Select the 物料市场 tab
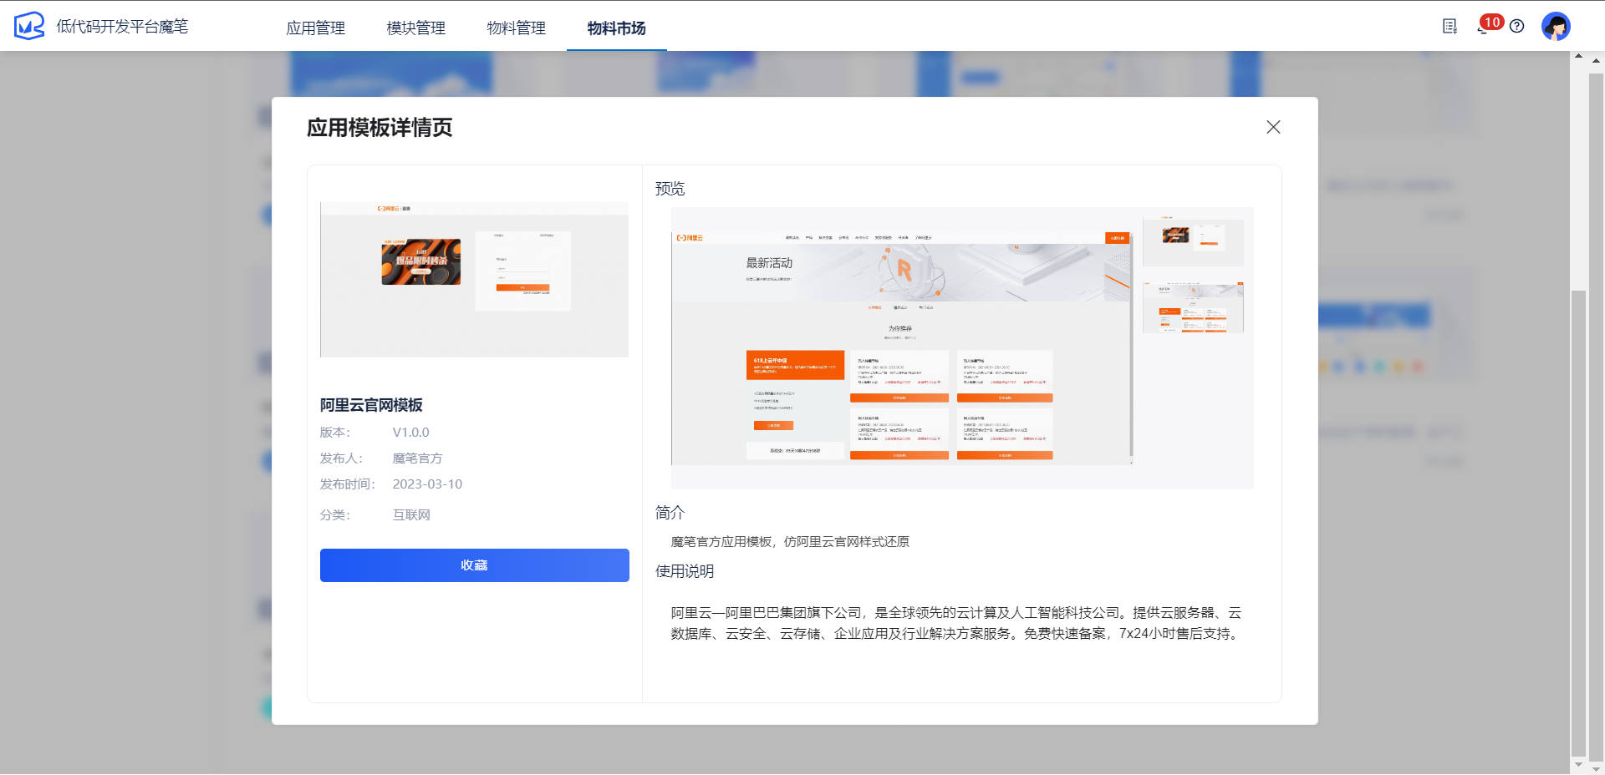 [617, 28]
